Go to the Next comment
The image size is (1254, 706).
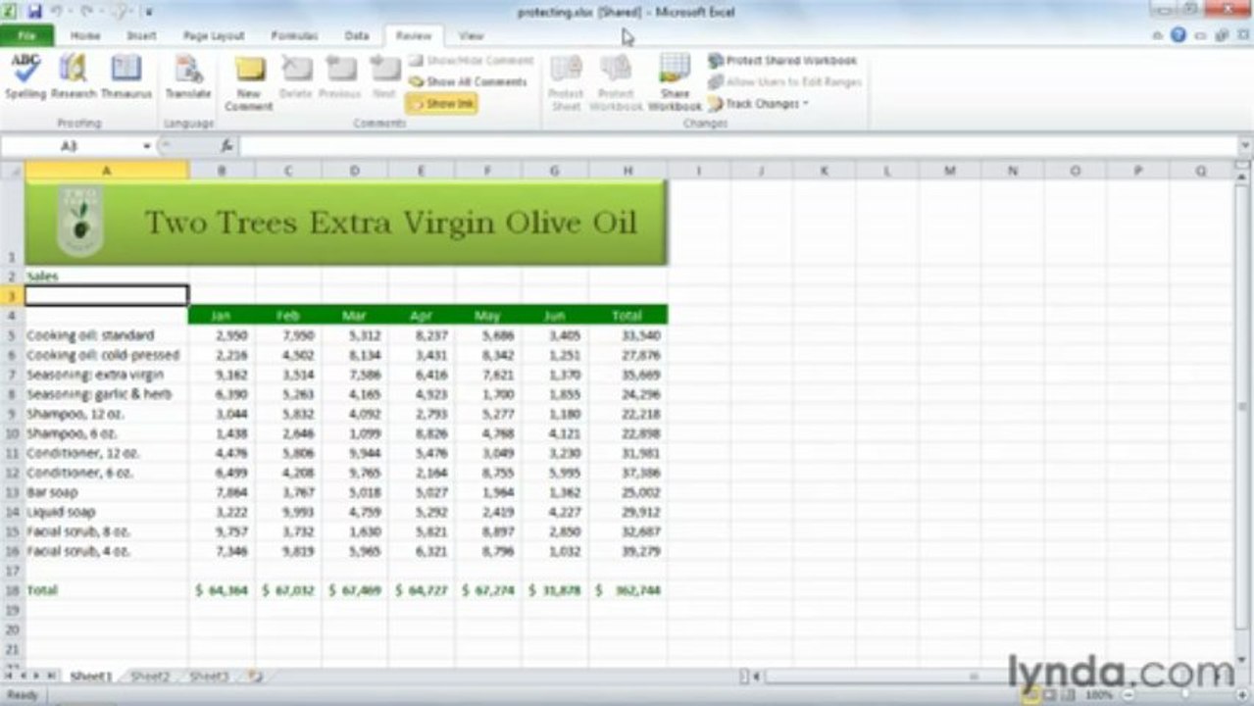tap(384, 76)
